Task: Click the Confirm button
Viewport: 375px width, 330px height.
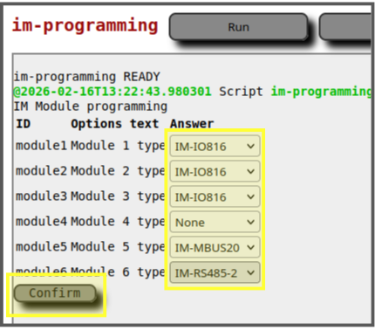Action: (x=55, y=293)
